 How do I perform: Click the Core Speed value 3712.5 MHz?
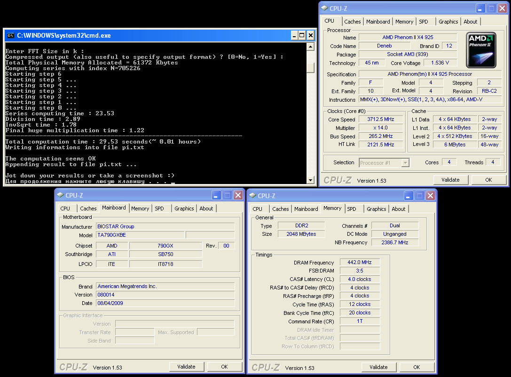pyautogui.click(x=381, y=120)
